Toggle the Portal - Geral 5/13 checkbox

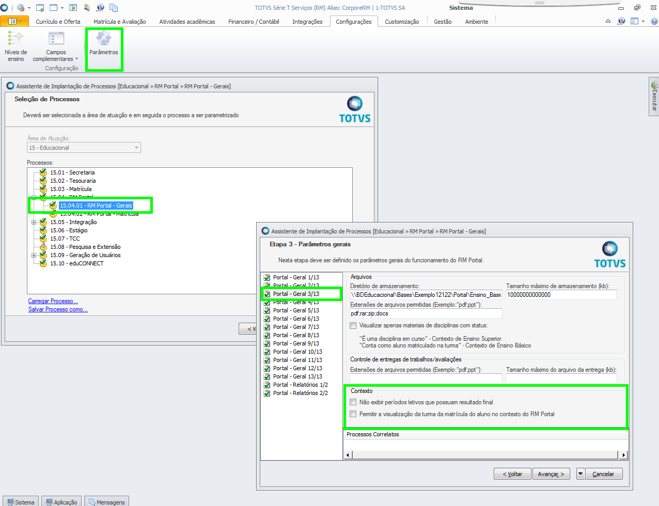point(267,310)
